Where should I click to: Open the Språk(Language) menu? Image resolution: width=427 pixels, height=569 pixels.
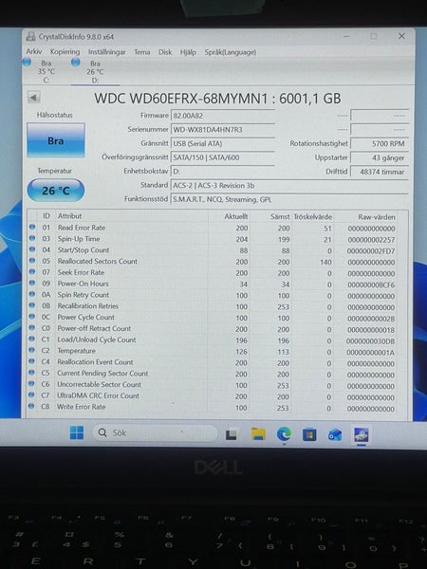pyautogui.click(x=230, y=52)
